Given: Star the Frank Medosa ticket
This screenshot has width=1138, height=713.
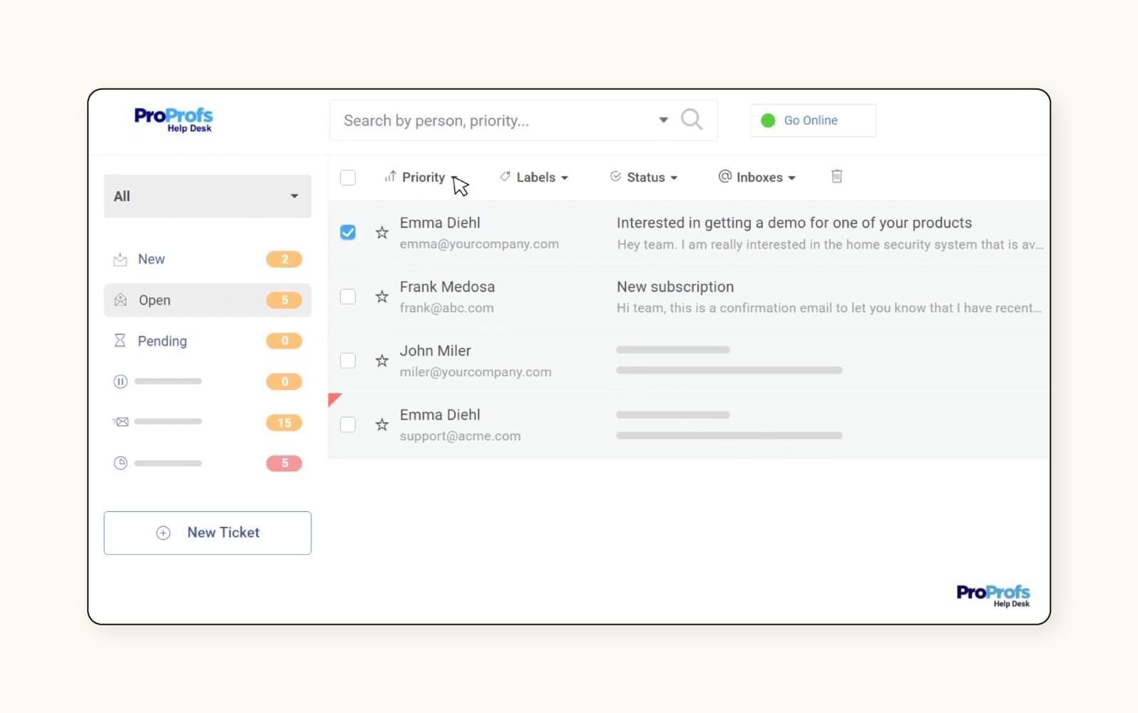Looking at the screenshot, I should (x=382, y=297).
